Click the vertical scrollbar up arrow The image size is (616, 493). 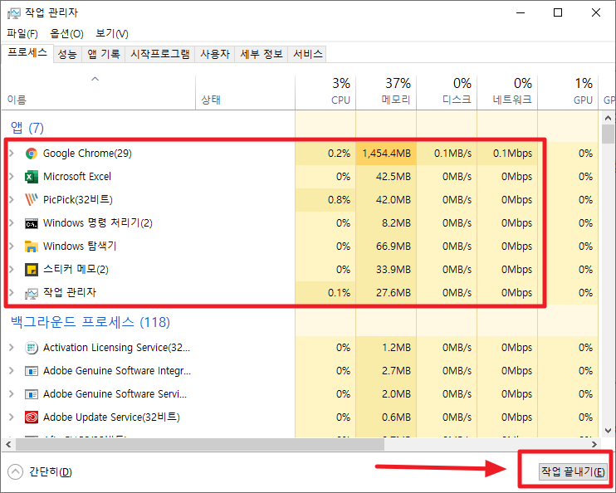(608, 118)
